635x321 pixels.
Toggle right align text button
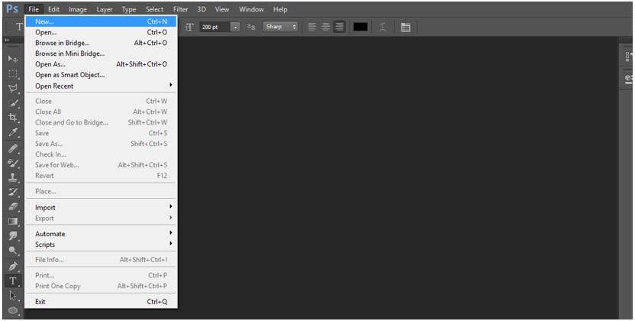340,27
